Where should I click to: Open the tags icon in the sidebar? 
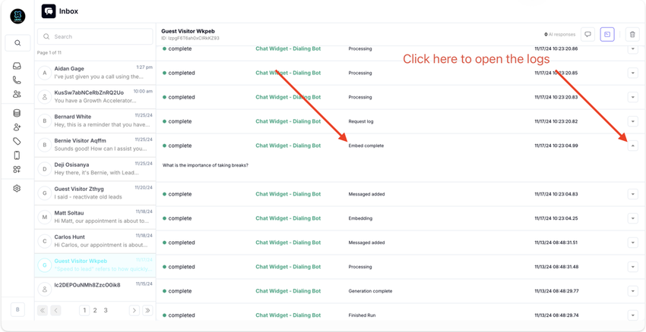17,141
